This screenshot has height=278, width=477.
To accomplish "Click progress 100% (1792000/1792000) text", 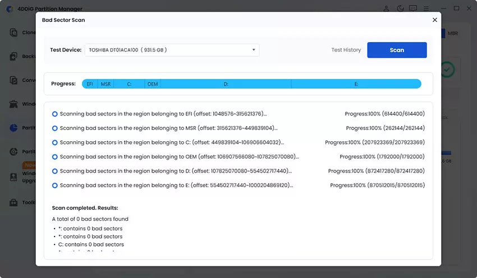I will point(382,156).
